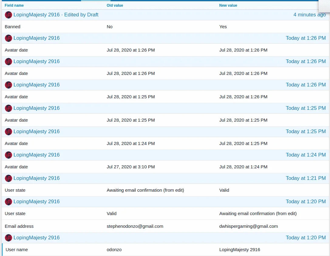Select 'Valid' in the New value column
The image size is (330, 256).
tap(224, 190)
